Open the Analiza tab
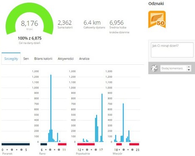This screenshot has height=156, width=195. [x=84, y=58]
